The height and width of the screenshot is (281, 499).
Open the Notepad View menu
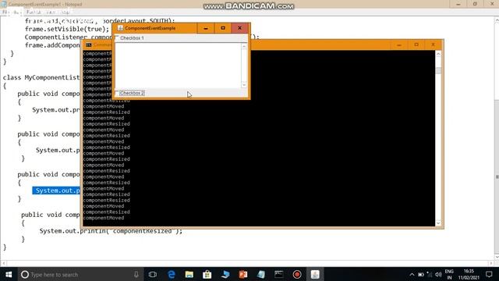click(x=51, y=12)
